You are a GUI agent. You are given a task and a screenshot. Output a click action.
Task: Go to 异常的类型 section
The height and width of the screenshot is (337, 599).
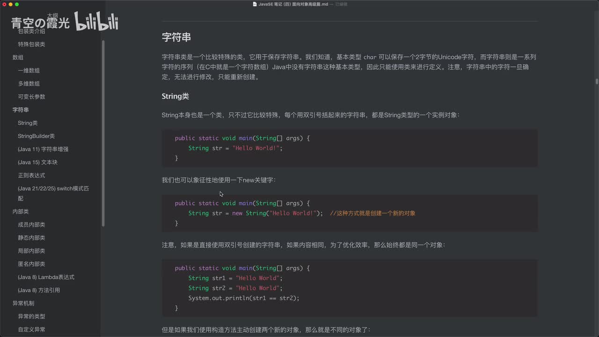pyautogui.click(x=31, y=316)
